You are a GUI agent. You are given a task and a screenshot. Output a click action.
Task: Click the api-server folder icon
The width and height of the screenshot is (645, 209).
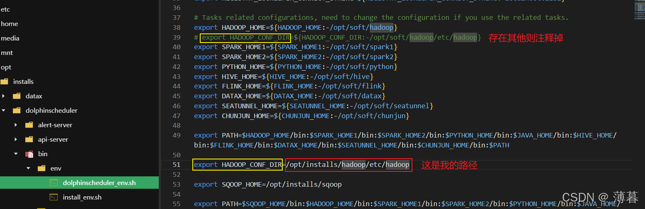29,139
